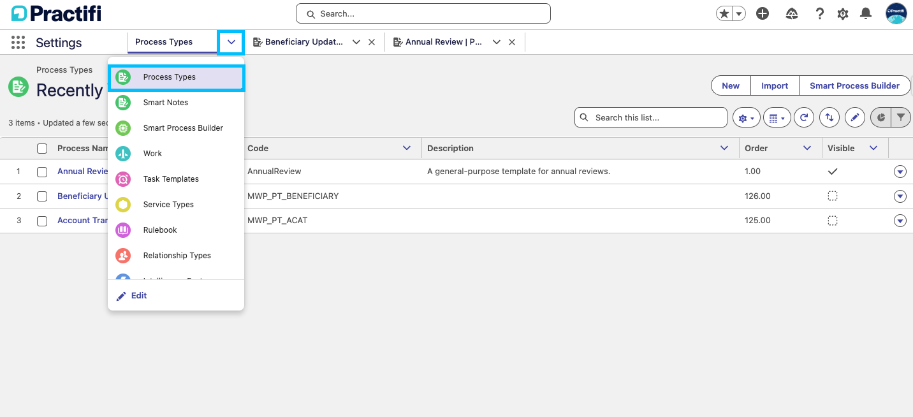Click the New button
The width and height of the screenshot is (913, 417).
pyautogui.click(x=731, y=86)
